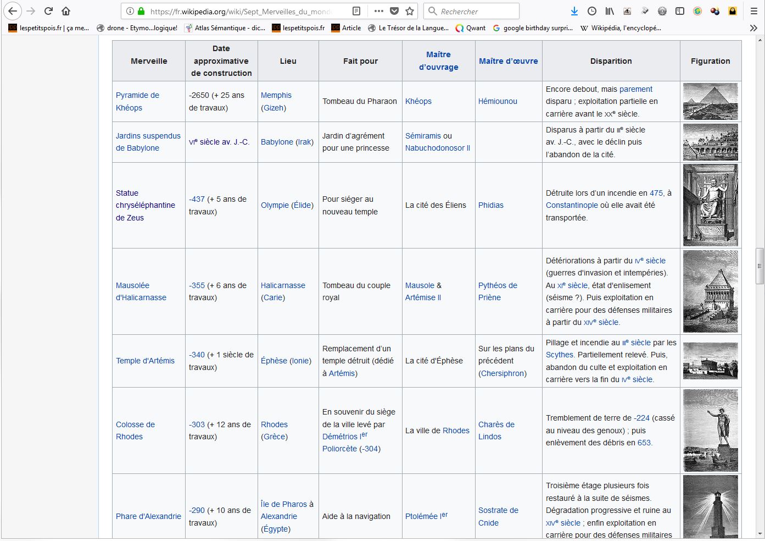Open the Qwant bookmark
Screen dimensions: 765x541
tap(471, 27)
